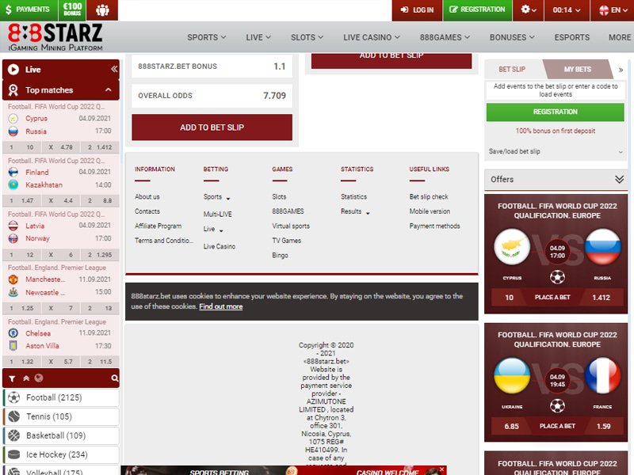Open the 888GAMES dropdown menu
This screenshot has height=475, width=634.
pos(445,37)
